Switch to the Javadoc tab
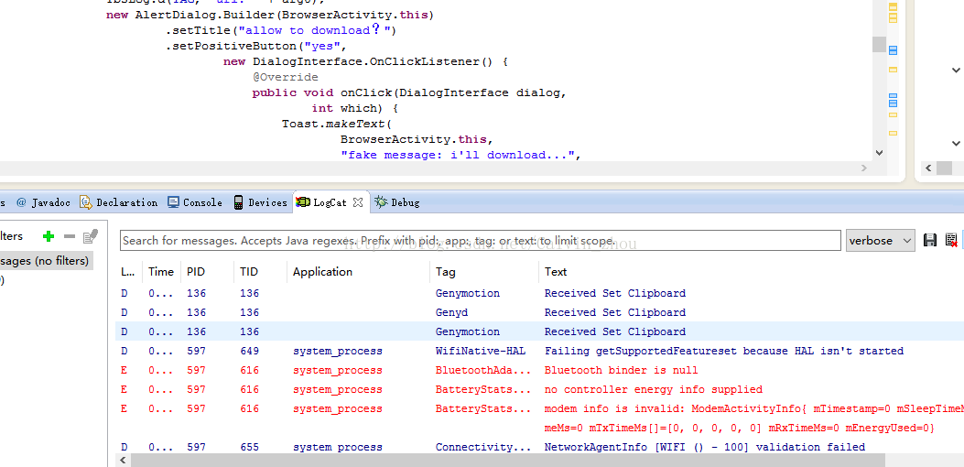The width and height of the screenshot is (964, 467). click(43, 202)
